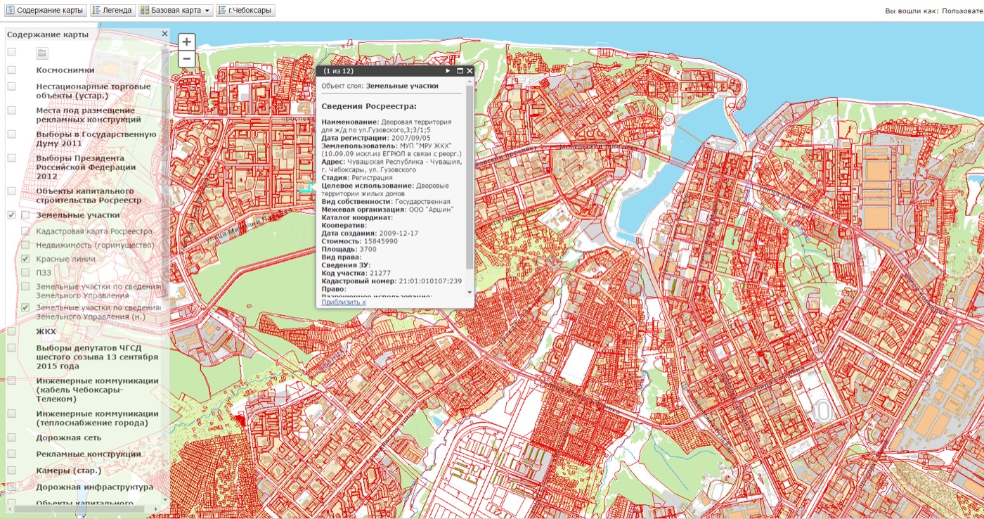
Task: Enable the Камеры (стар.) layer
Action: 11,470
